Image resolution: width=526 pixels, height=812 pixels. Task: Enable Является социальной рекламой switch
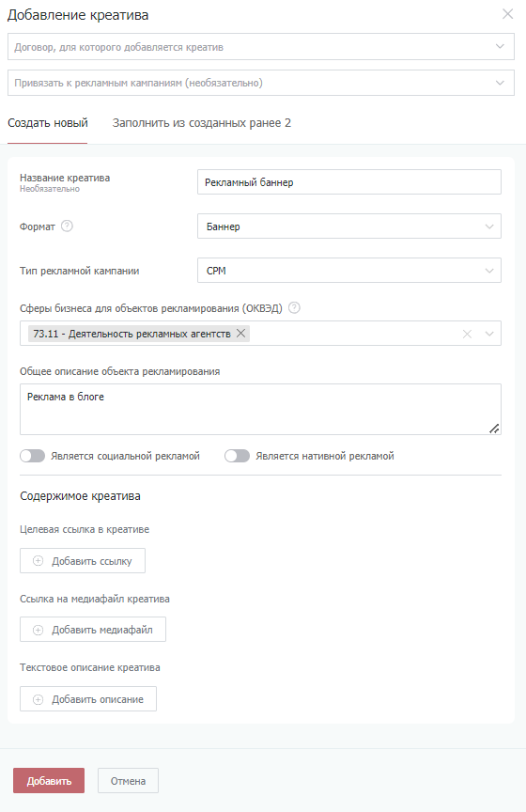32,456
